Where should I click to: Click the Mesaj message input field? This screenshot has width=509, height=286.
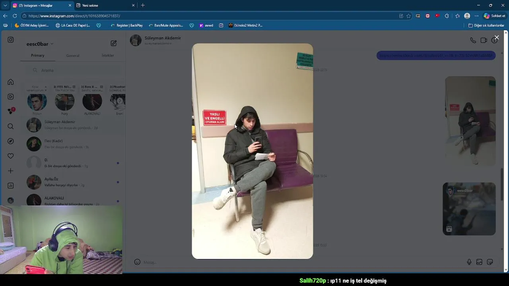(x=302, y=262)
